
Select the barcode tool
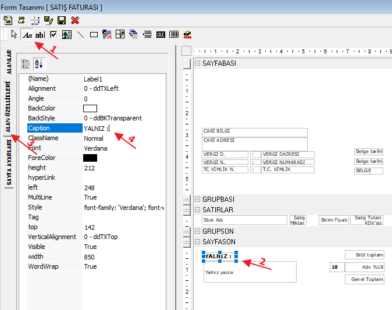click(174, 34)
